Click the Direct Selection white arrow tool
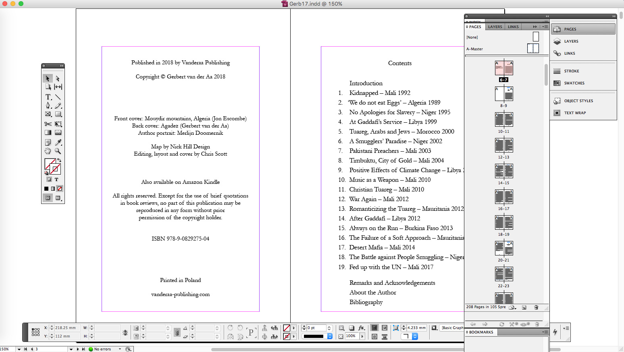 coord(58,78)
